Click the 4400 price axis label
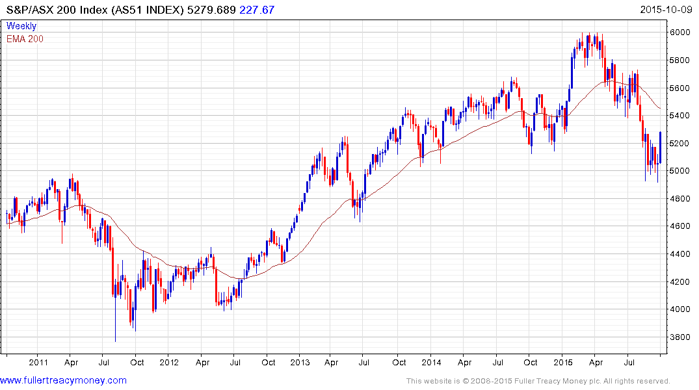 (680, 254)
